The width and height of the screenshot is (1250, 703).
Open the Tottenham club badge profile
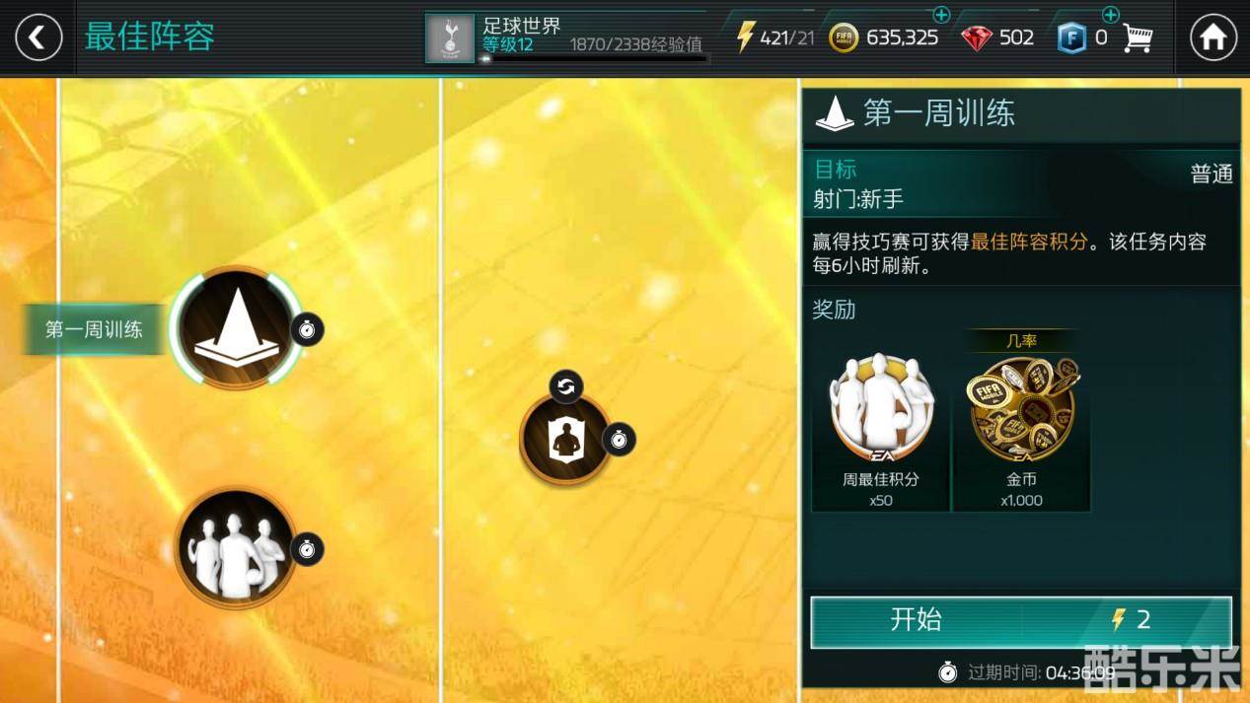450,37
